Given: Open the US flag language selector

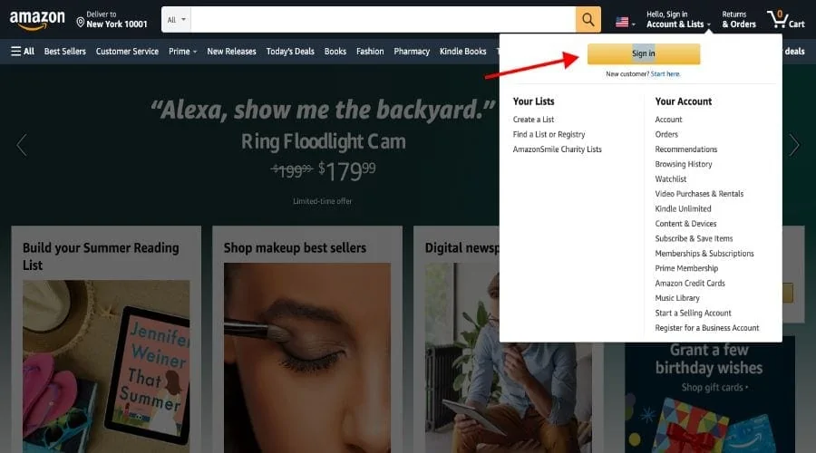Looking at the screenshot, I should click(625, 23).
